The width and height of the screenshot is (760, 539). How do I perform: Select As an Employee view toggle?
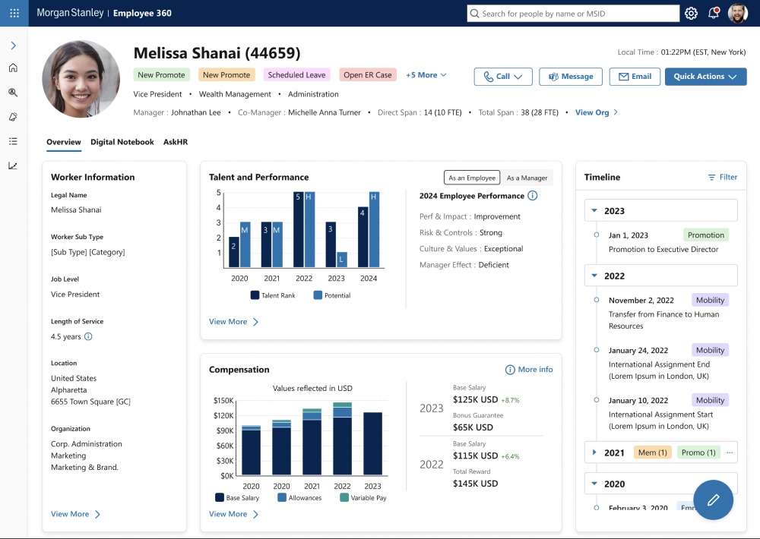pyautogui.click(x=472, y=177)
